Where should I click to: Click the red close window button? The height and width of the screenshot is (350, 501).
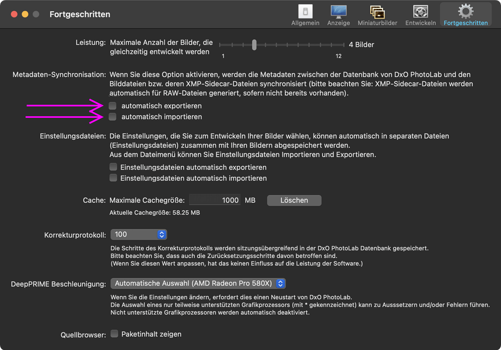(14, 14)
